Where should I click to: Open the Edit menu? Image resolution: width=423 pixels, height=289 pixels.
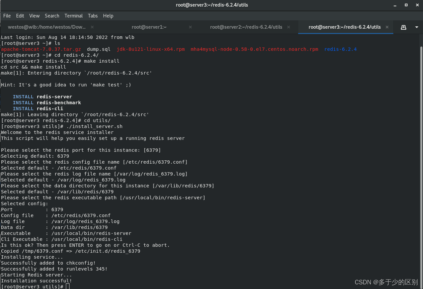pyautogui.click(x=20, y=16)
